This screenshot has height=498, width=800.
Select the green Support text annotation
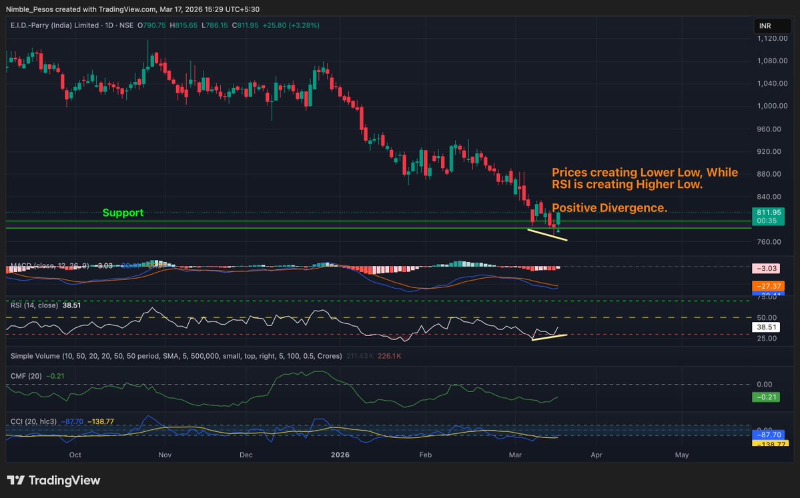pos(123,213)
